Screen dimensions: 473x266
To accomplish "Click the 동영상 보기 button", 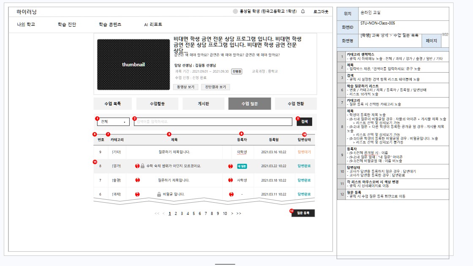I will pyautogui.click(x=185, y=87).
